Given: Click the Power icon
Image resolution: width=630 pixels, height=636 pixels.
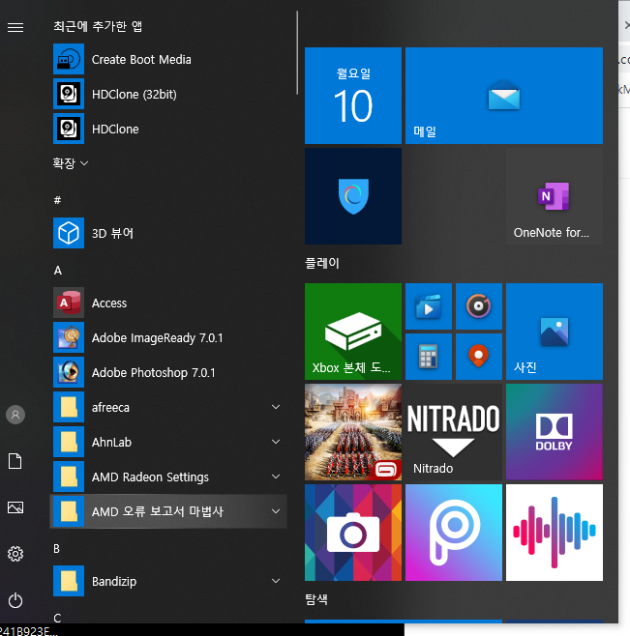Looking at the screenshot, I should pyautogui.click(x=15, y=600).
